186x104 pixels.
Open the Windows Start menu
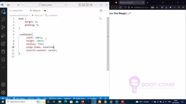(x=3, y=102)
